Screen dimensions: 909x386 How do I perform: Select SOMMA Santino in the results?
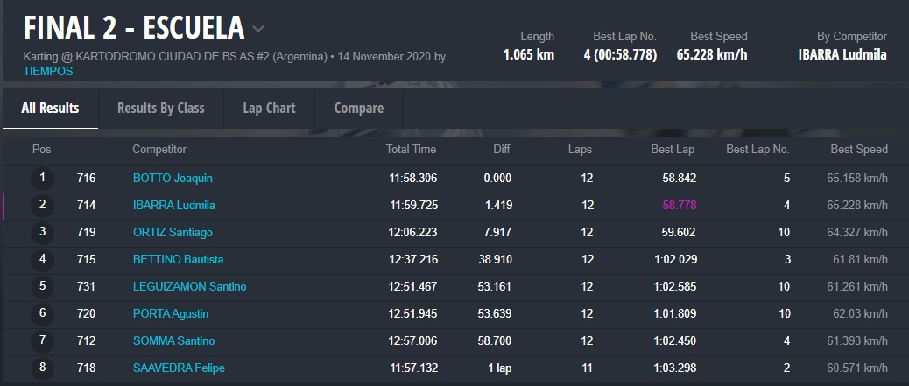(x=173, y=340)
